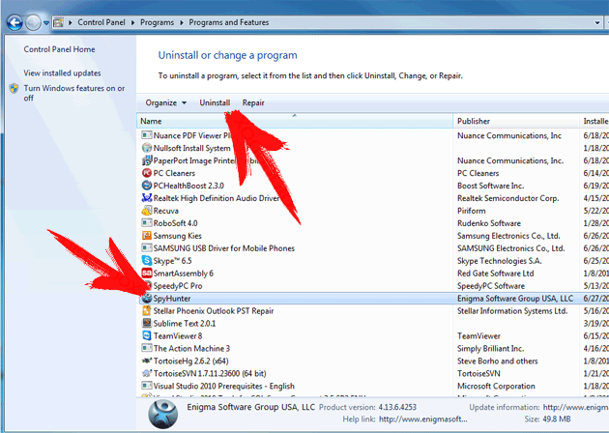Click the SmartAssembly 6 icon
The height and width of the screenshot is (433, 609).
(146, 273)
